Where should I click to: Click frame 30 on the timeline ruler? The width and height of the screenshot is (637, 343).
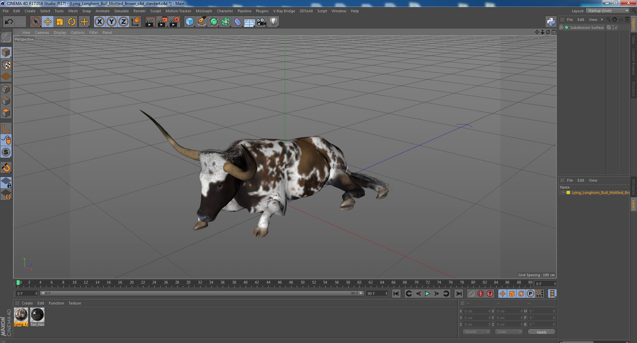pos(188,283)
